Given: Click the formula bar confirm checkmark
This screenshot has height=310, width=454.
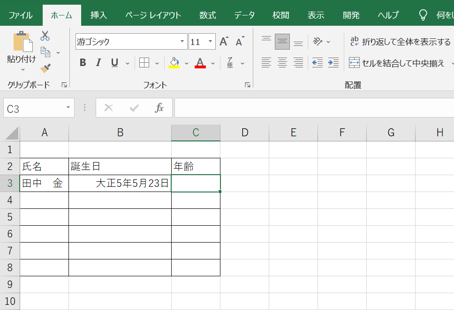Looking at the screenshot, I should [x=134, y=108].
